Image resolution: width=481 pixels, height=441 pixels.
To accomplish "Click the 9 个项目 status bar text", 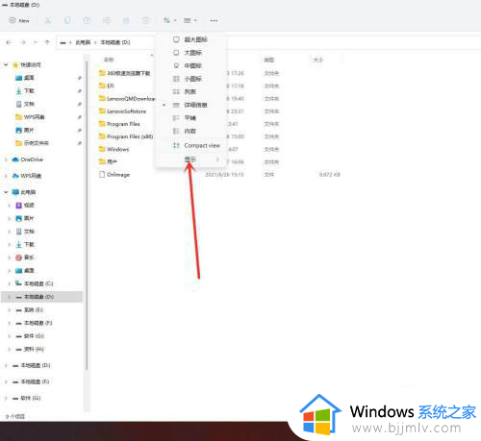I will point(15,416).
